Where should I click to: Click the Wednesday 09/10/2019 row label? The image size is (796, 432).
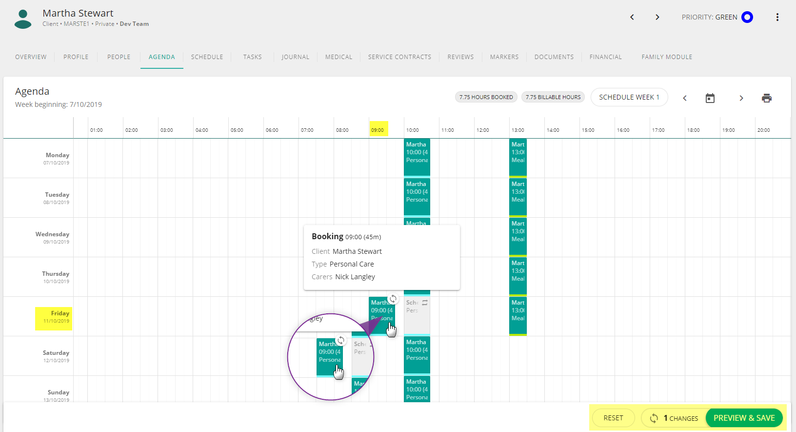pyautogui.click(x=53, y=238)
